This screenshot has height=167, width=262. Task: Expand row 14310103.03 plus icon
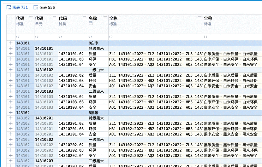click(x=11, y=102)
